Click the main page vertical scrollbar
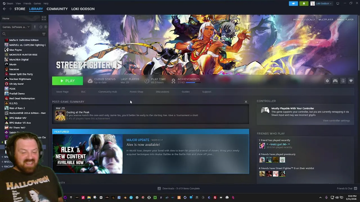The height and width of the screenshot is (202, 360). [x=359, y=43]
